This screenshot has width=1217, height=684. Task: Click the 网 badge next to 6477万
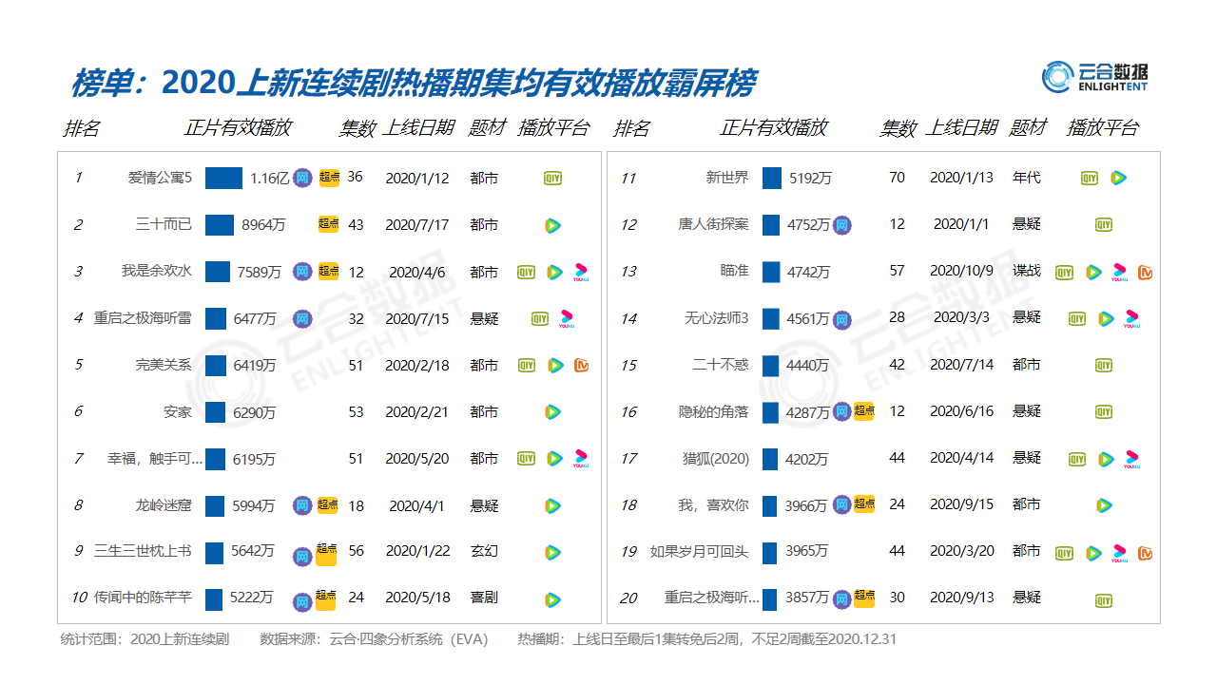tap(302, 318)
